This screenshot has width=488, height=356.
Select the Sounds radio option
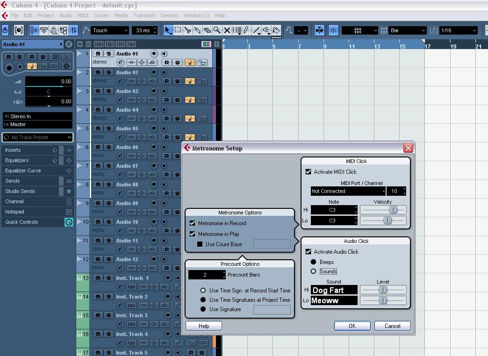pos(313,271)
